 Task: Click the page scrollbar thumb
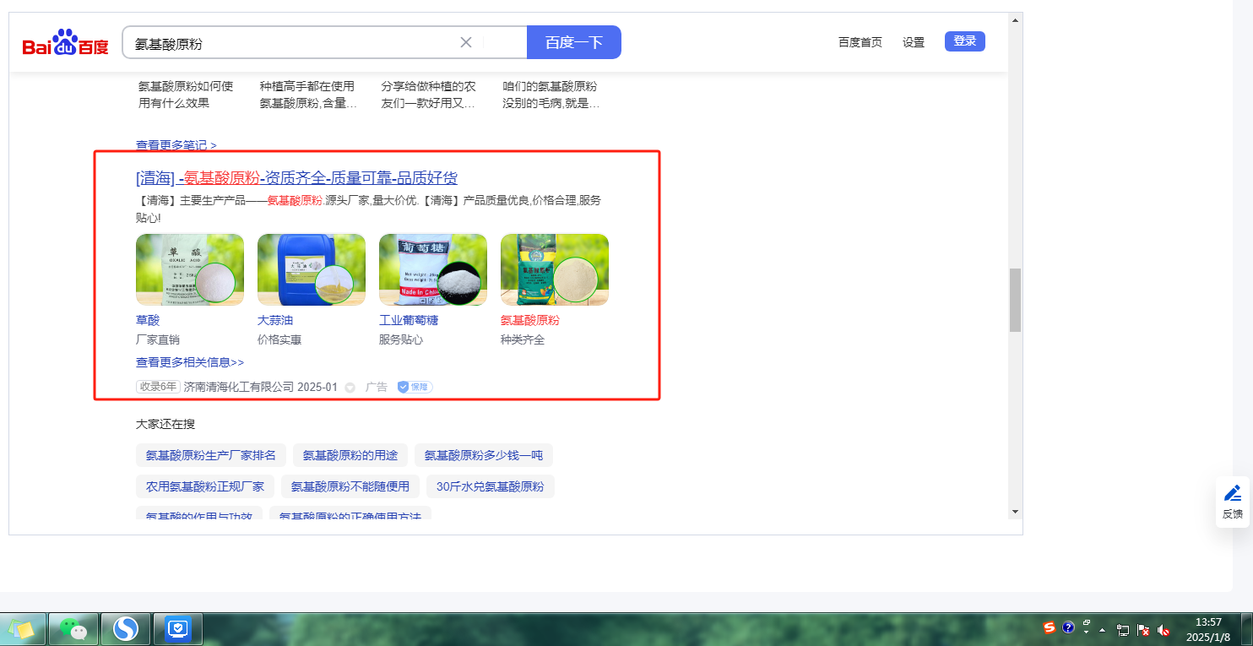(x=1015, y=301)
